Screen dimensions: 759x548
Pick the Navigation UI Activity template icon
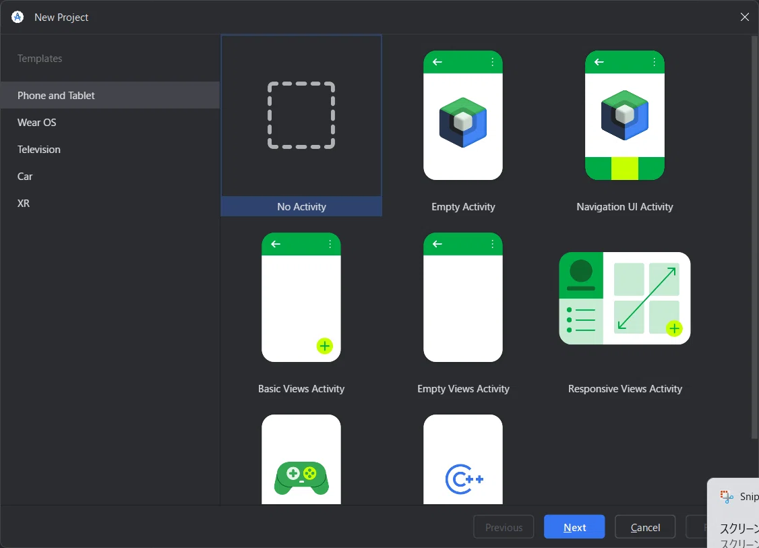click(624, 115)
